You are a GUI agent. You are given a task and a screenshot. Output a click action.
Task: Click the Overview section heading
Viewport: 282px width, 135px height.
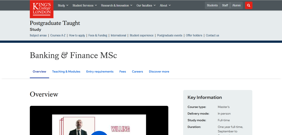pyautogui.click(x=44, y=94)
